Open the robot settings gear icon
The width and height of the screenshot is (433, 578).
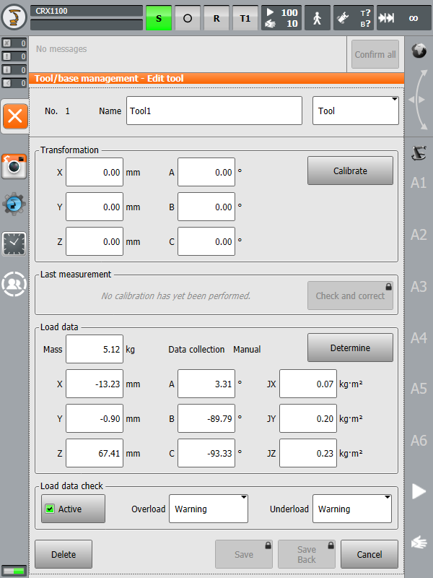pos(14,204)
